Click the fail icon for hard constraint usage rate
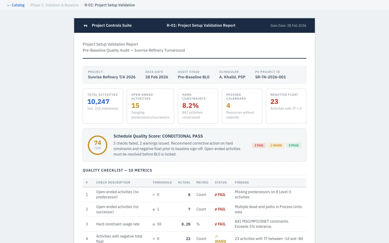The height and width of the screenshot is (243, 389). 216,224
